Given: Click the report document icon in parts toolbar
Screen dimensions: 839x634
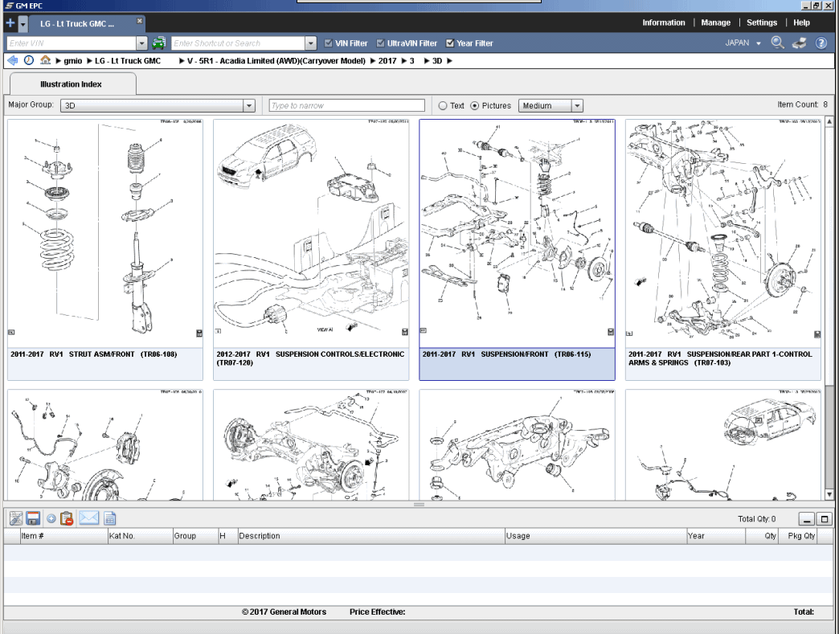Looking at the screenshot, I should click(x=110, y=517).
